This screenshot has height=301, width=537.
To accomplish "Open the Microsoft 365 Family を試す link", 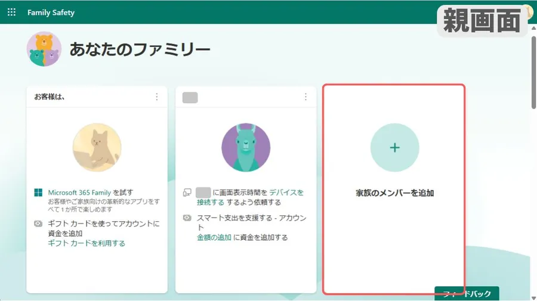I will coord(79,193).
